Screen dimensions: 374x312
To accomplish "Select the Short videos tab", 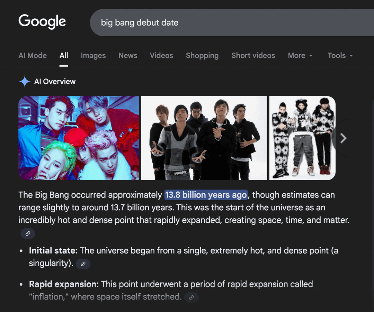I will [253, 56].
